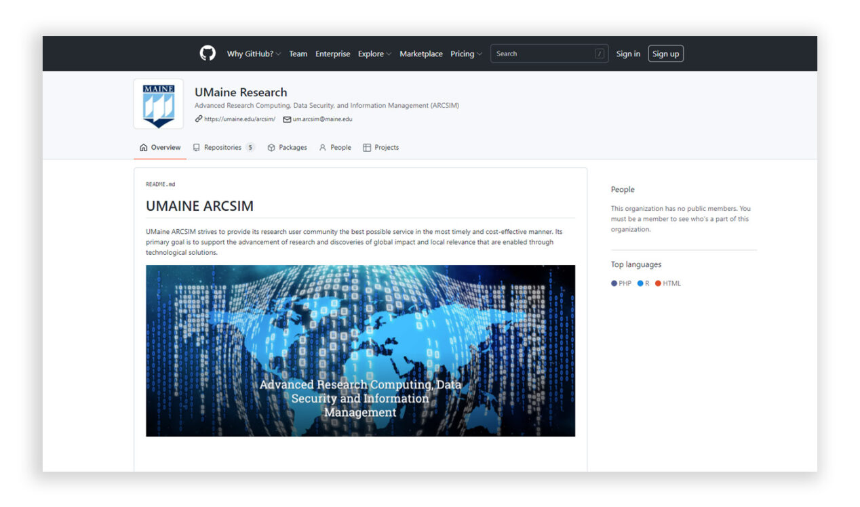Image resolution: width=860 pixels, height=507 pixels.
Task: Click the Projects grid icon
Action: (x=366, y=147)
